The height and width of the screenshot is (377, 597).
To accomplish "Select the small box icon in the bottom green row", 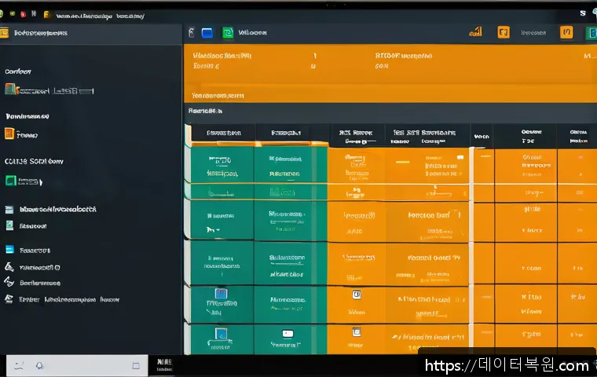I will 288,334.
